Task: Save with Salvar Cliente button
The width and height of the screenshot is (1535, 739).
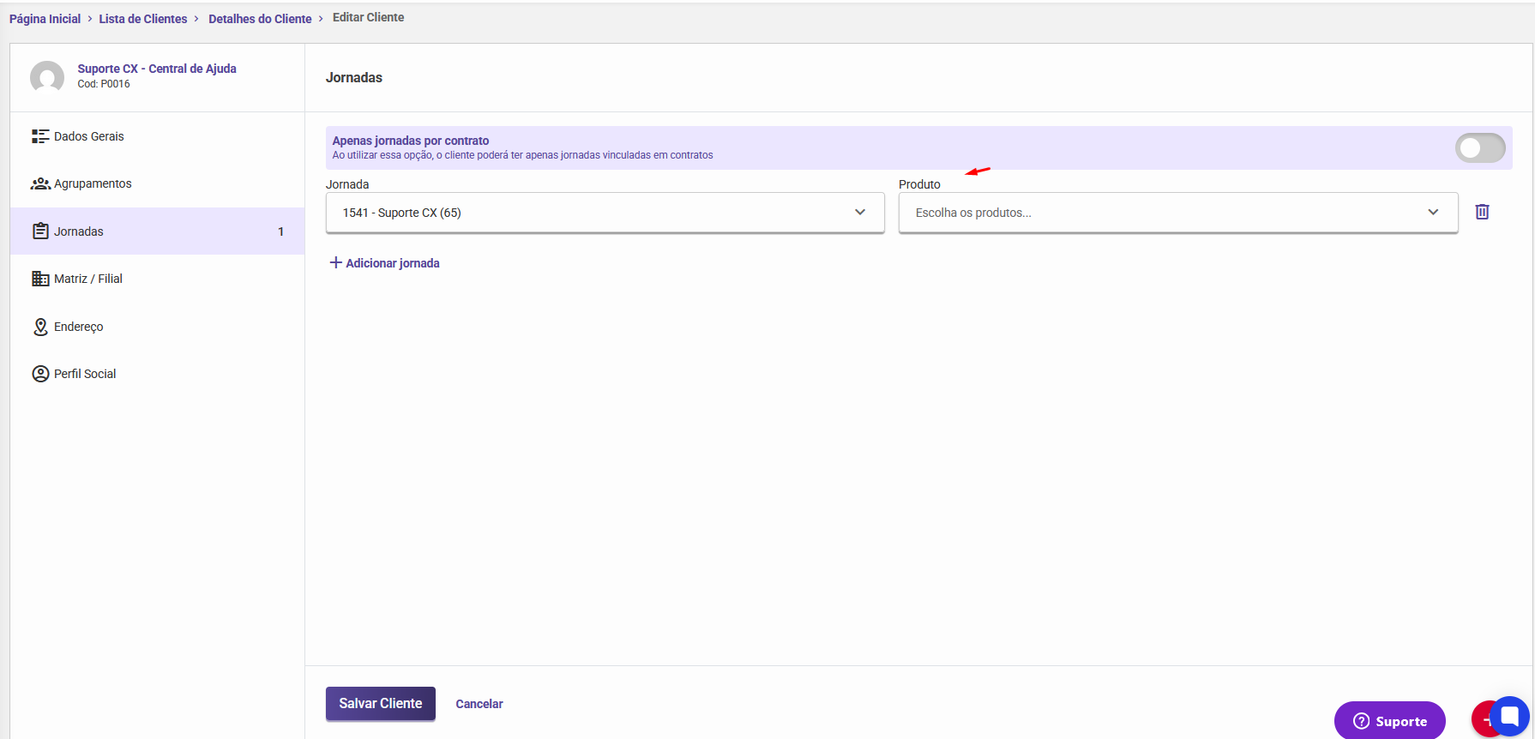Action: pyautogui.click(x=381, y=704)
